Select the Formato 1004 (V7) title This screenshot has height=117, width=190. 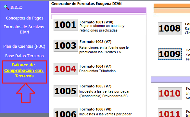pyautogui.click(x=95, y=66)
